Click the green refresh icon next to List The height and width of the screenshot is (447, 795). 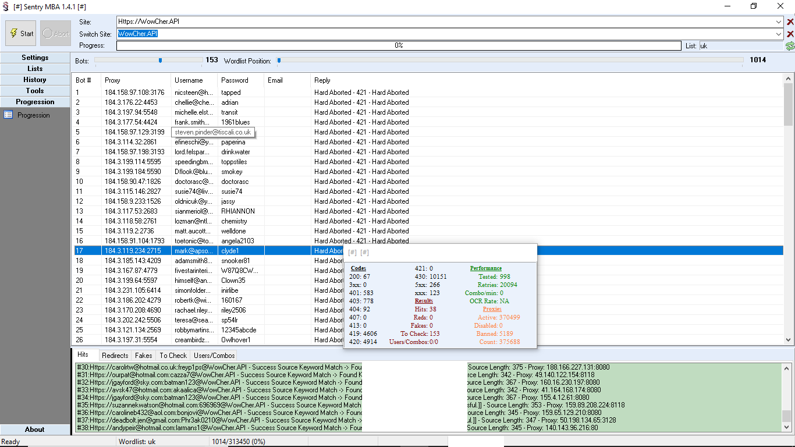pos(790,46)
